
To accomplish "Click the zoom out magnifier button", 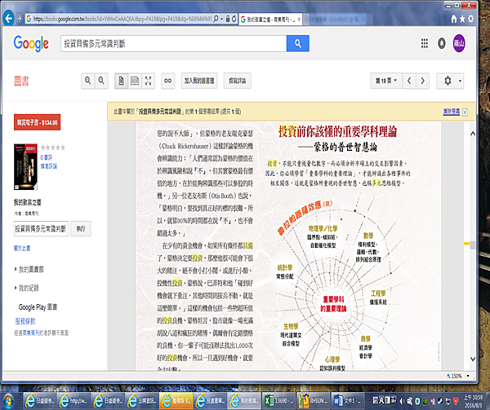I will [101, 81].
